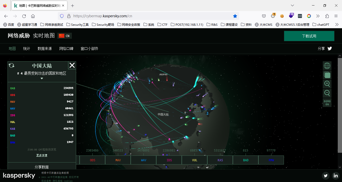342x182 pixels.
Task: Click the 下载试用 download button
Action: tap(309, 36)
